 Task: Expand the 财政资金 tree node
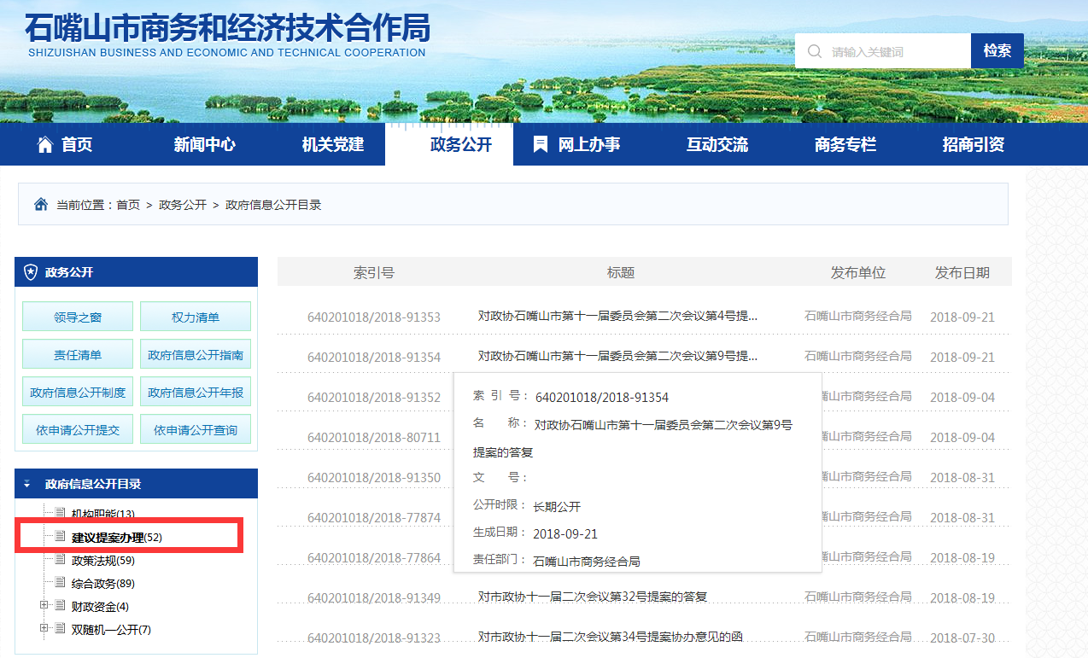pos(44,606)
